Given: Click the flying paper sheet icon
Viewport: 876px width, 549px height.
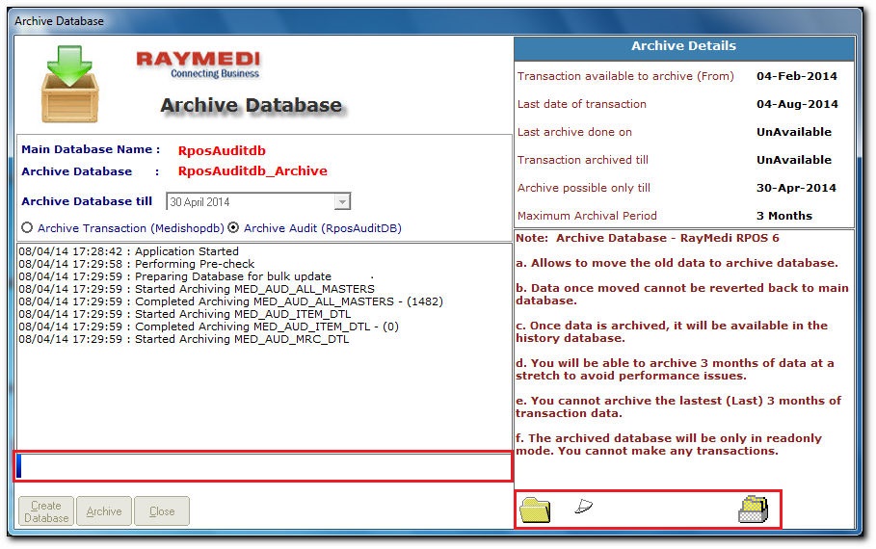Looking at the screenshot, I should [583, 506].
